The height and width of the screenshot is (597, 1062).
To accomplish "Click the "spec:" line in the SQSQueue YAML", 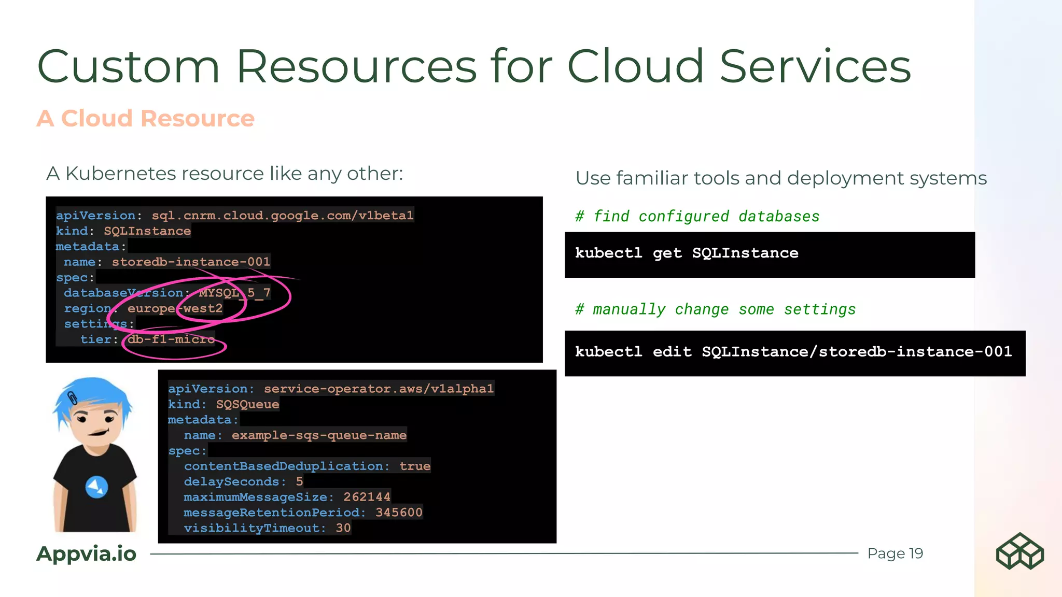I will pos(187,451).
